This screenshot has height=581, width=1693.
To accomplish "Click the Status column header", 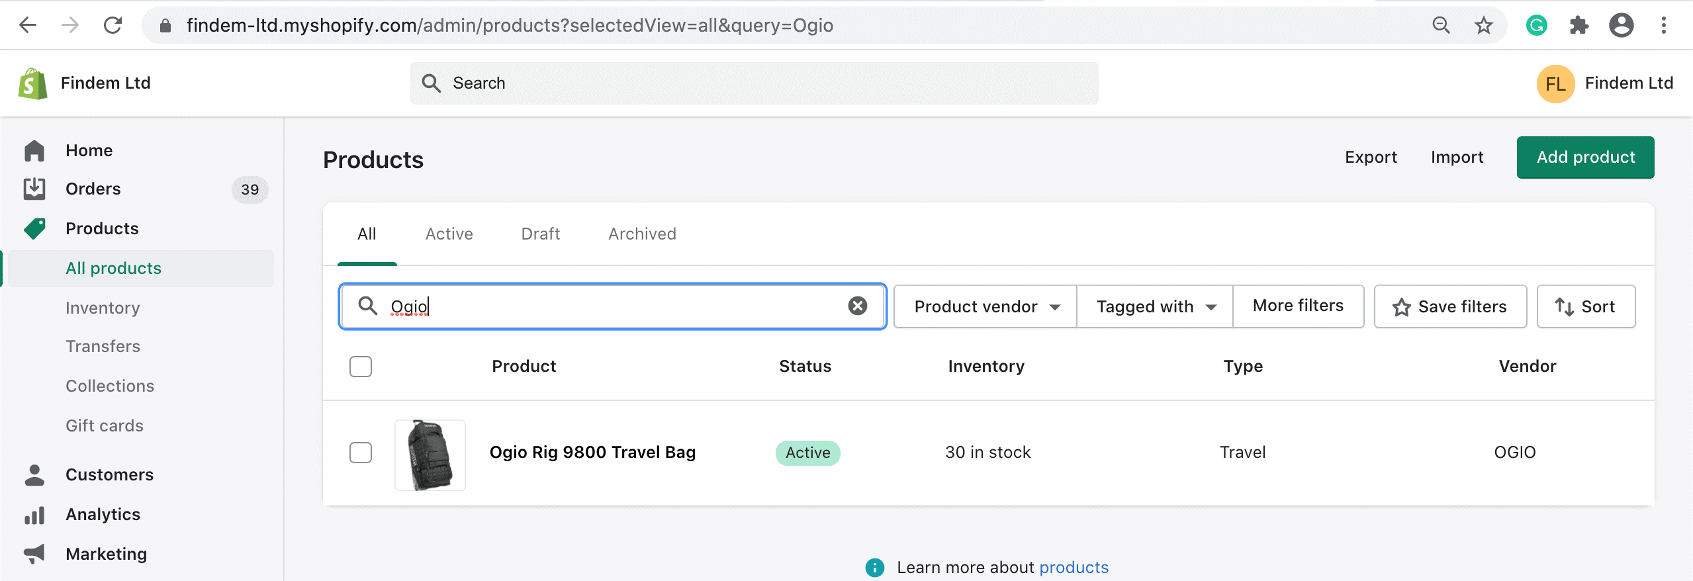I will click(805, 367).
